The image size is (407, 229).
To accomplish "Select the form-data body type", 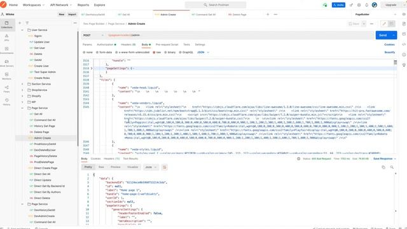I will tap(104, 52).
